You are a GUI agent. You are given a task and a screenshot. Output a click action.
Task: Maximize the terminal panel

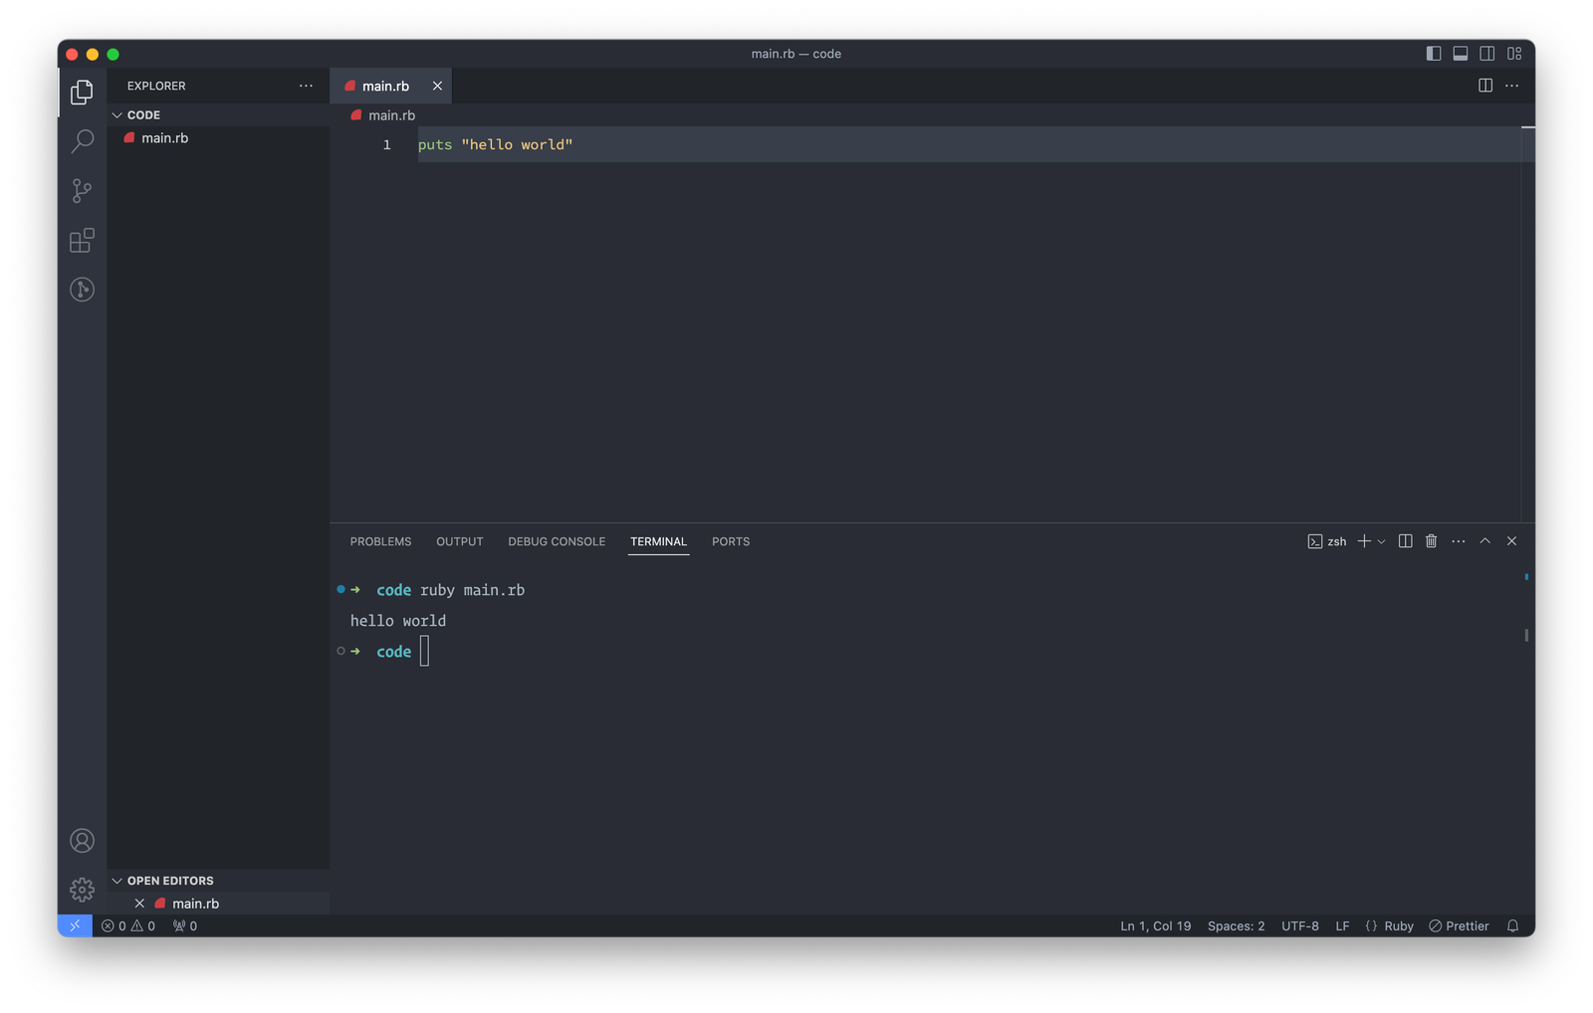(x=1484, y=541)
